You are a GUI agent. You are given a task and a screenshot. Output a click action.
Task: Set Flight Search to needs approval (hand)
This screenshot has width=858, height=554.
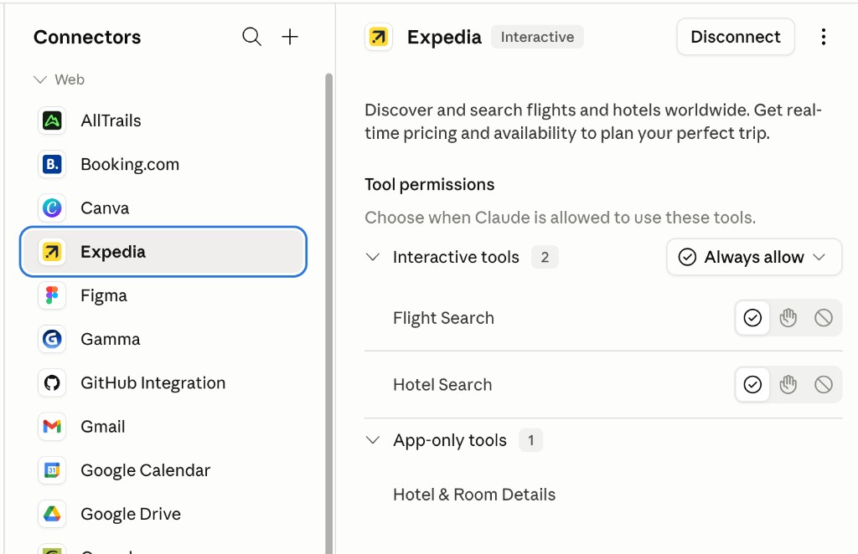(x=788, y=317)
